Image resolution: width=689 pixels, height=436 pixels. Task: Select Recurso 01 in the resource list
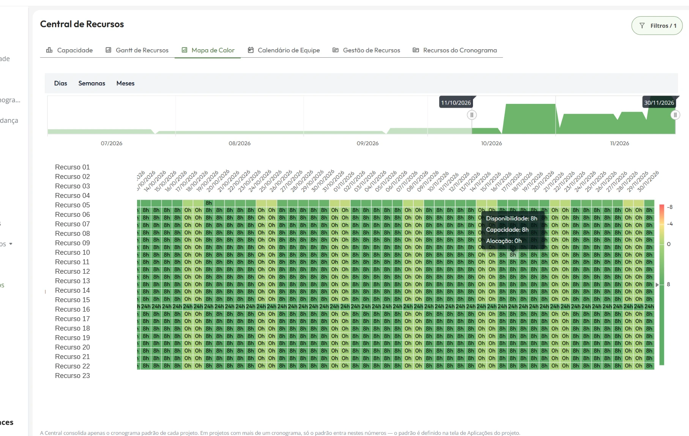(73, 167)
